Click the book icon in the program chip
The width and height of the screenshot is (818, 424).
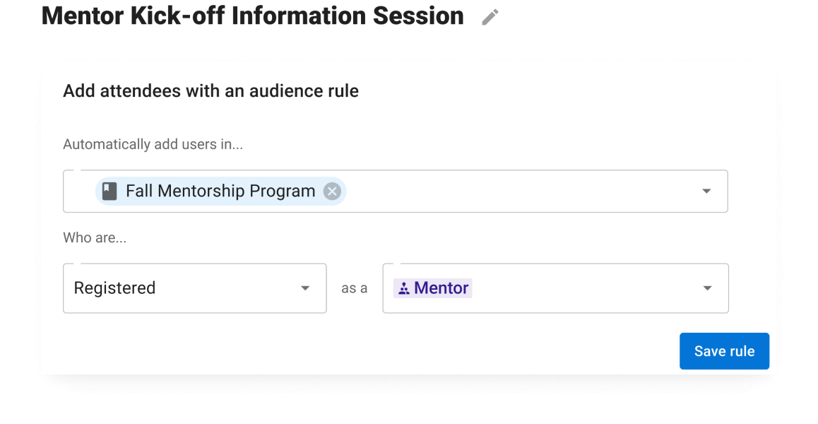click(109, 191)
